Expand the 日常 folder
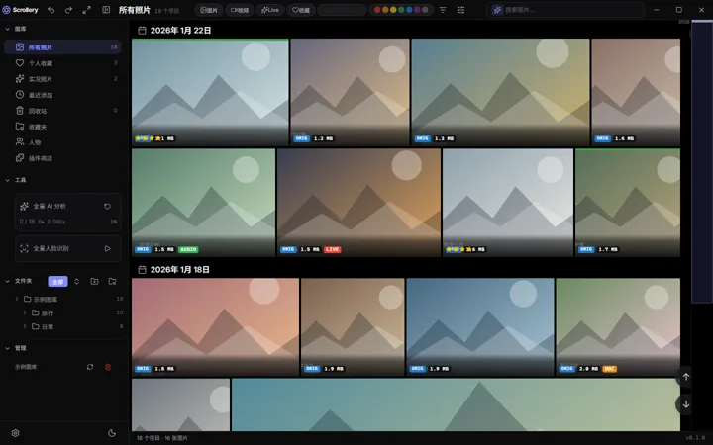The height and width of the screenshot is (445, 713). [25, 326]
